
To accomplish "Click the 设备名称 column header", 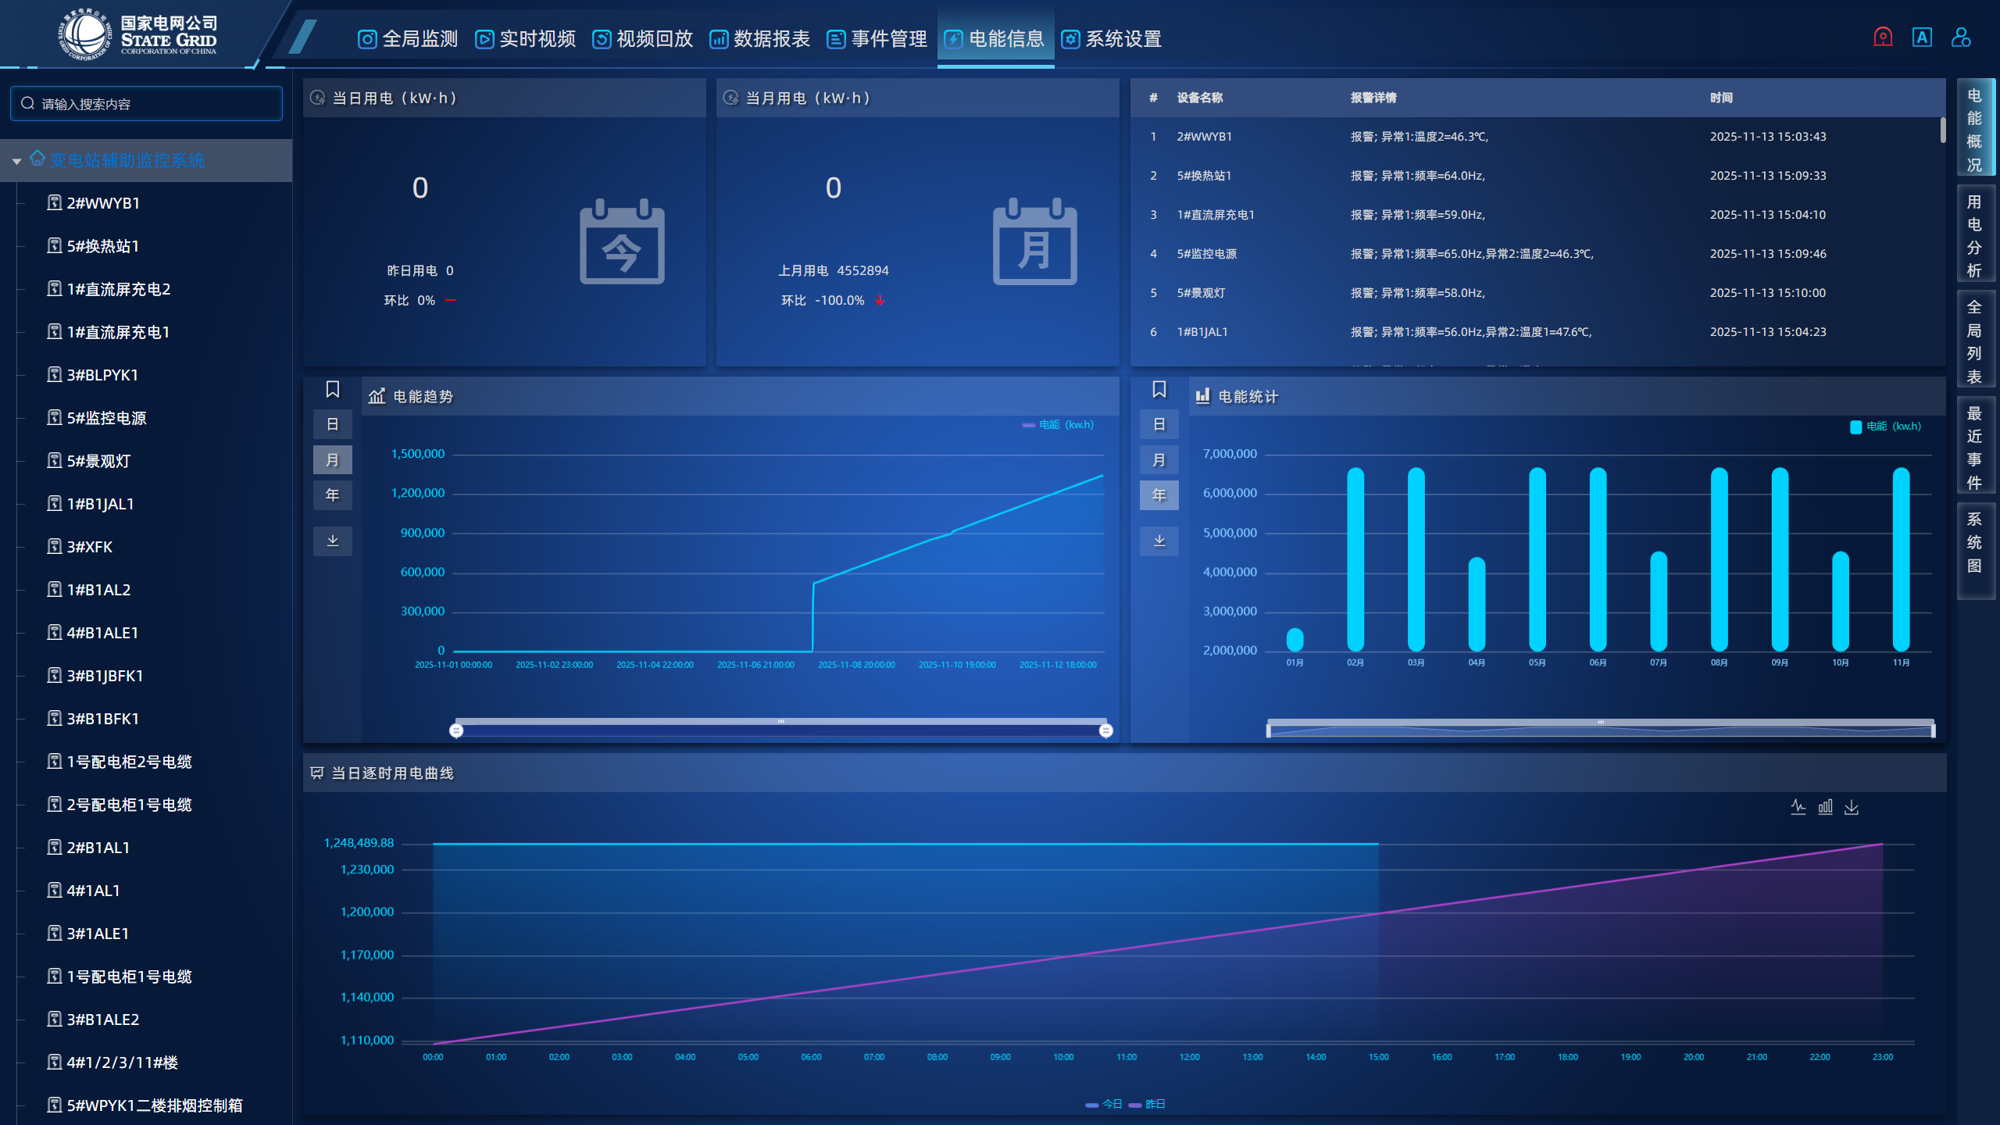I will (1200, 98).
